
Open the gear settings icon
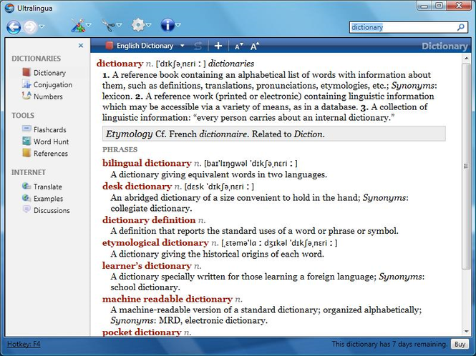pos(138,25)
